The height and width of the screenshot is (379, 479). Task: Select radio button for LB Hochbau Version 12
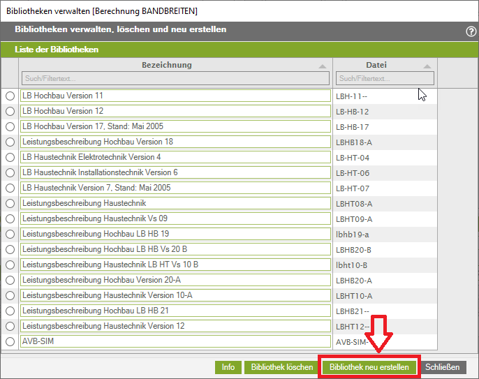click(10, 111)
